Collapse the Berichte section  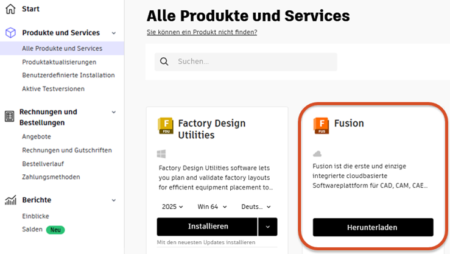tap(114, 200)
